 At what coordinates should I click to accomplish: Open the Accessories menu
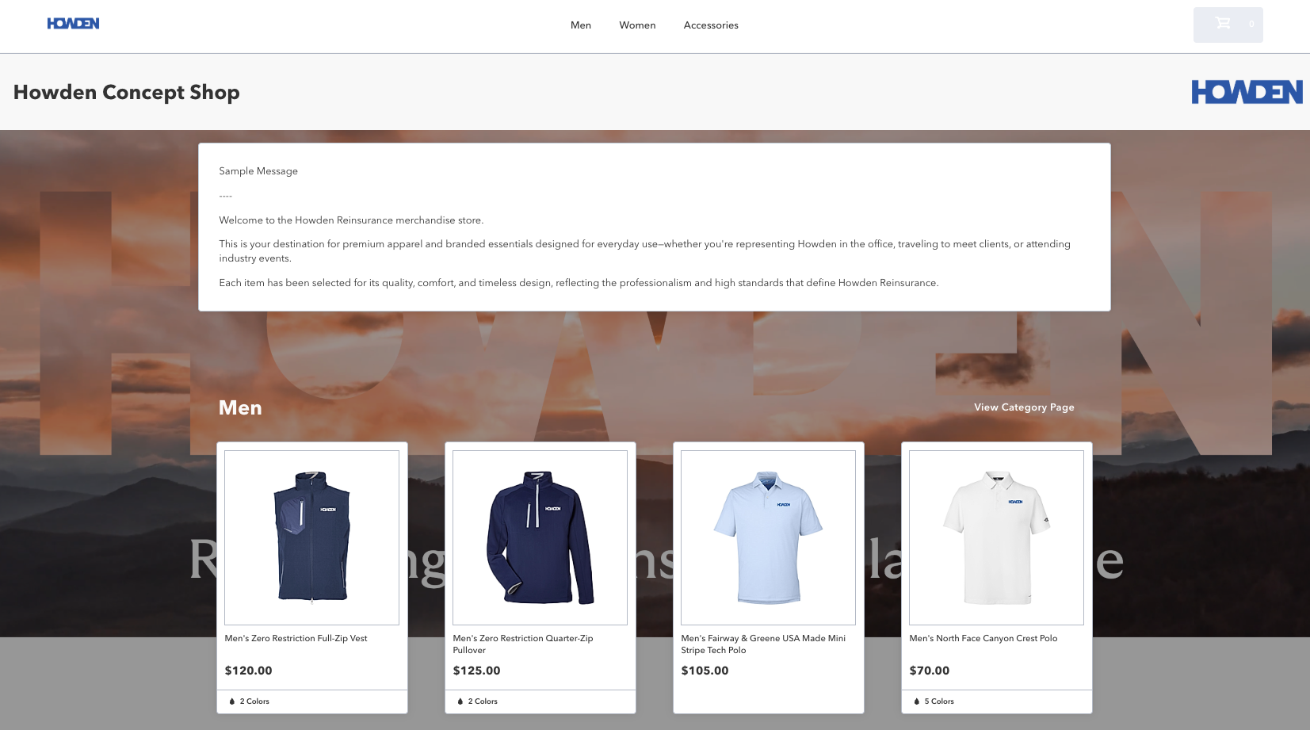(711, 25)
